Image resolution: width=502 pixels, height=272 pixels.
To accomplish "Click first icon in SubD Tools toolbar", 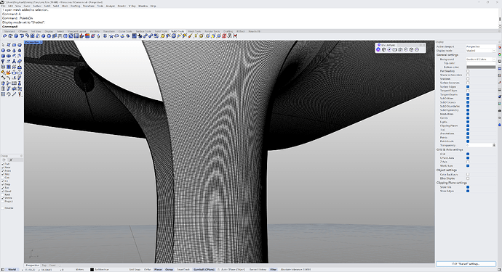I will 5,36.
